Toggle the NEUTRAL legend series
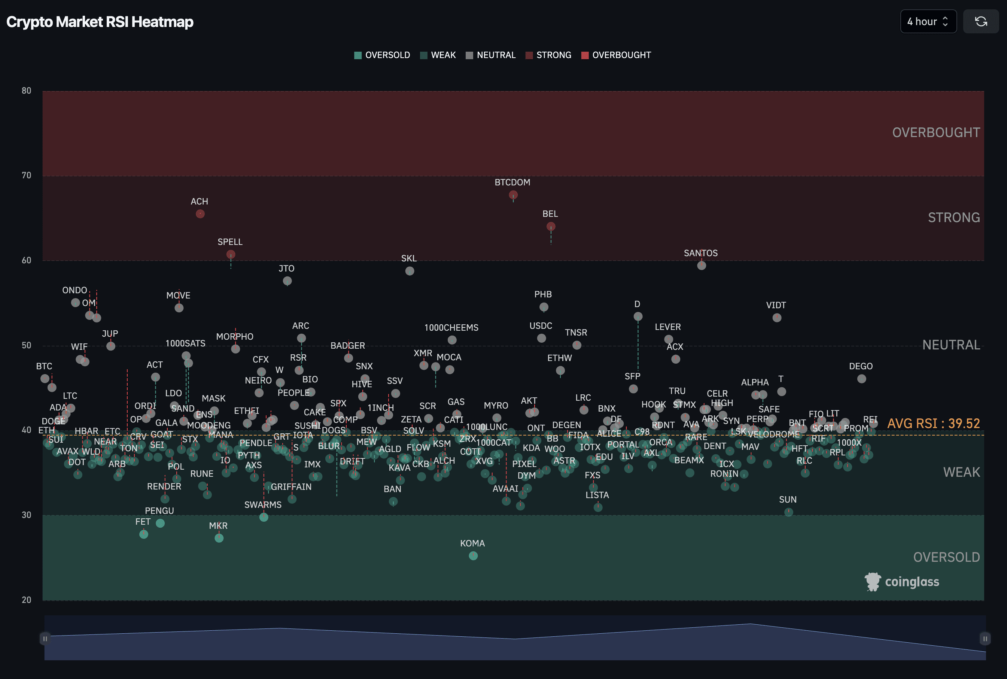The image size is (1007, 679). [490, 55]
